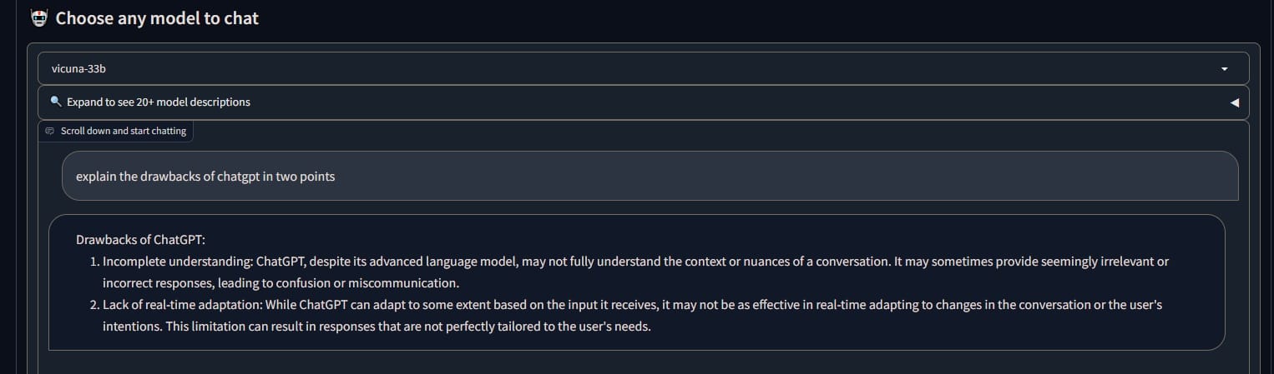Click the "Scroll down and start chatting" label
The width and height of the screenshot is (1274, 374).
[x=124, y=131]
